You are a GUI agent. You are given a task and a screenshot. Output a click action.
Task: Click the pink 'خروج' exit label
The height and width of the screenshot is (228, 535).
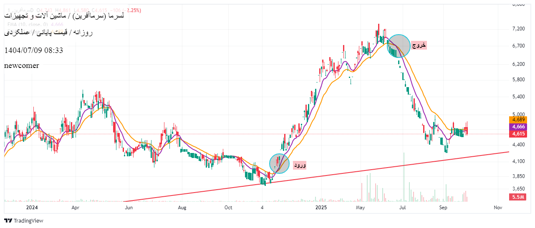tap(419, 45)
